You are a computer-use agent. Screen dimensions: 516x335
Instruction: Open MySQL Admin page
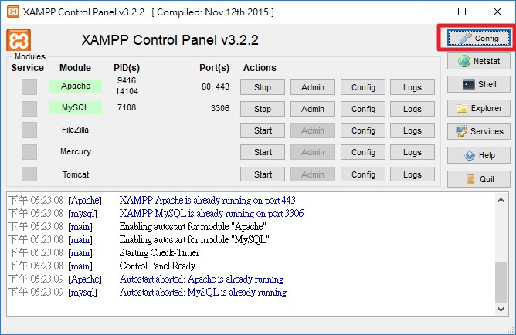coord(313,109)
